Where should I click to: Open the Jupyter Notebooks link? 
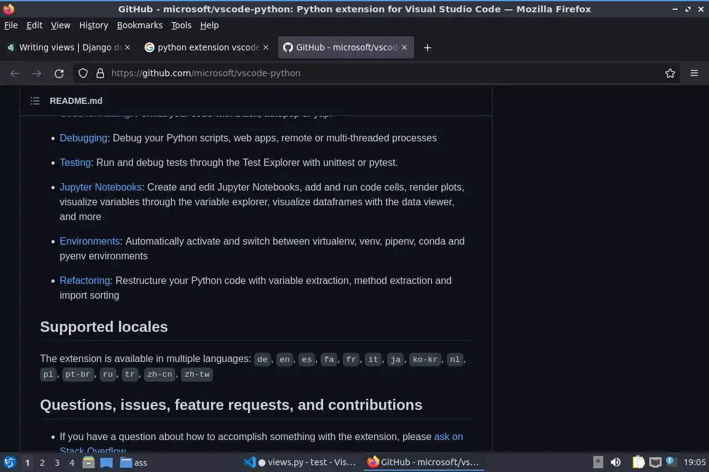pos(101,187)
